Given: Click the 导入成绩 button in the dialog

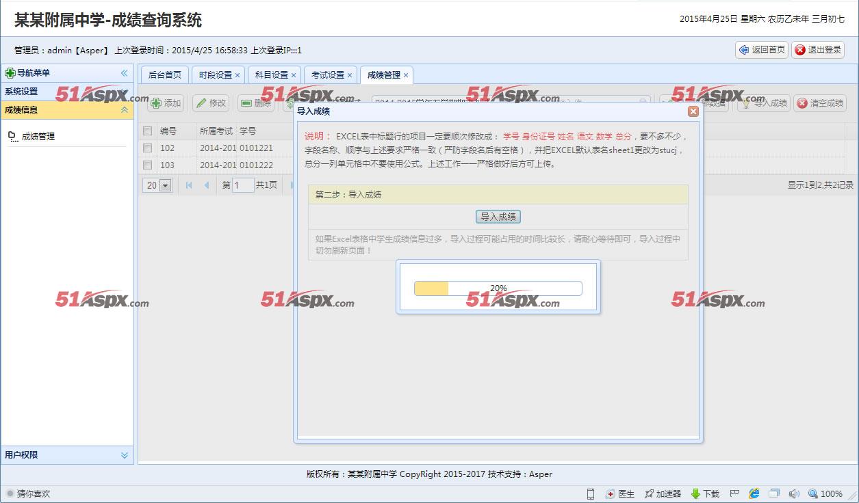Looking at the screenshot, I should coord(498,217).
